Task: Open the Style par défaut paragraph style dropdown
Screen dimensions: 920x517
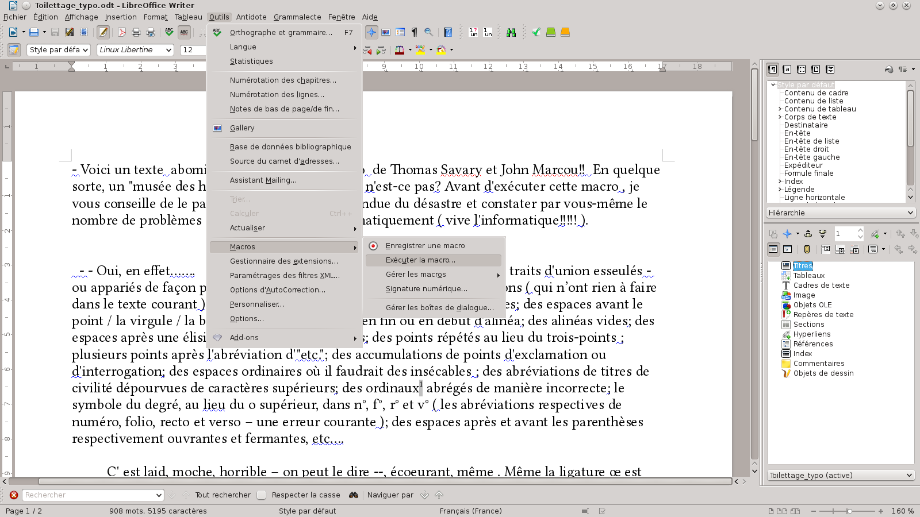Action: tap(86, 50)
